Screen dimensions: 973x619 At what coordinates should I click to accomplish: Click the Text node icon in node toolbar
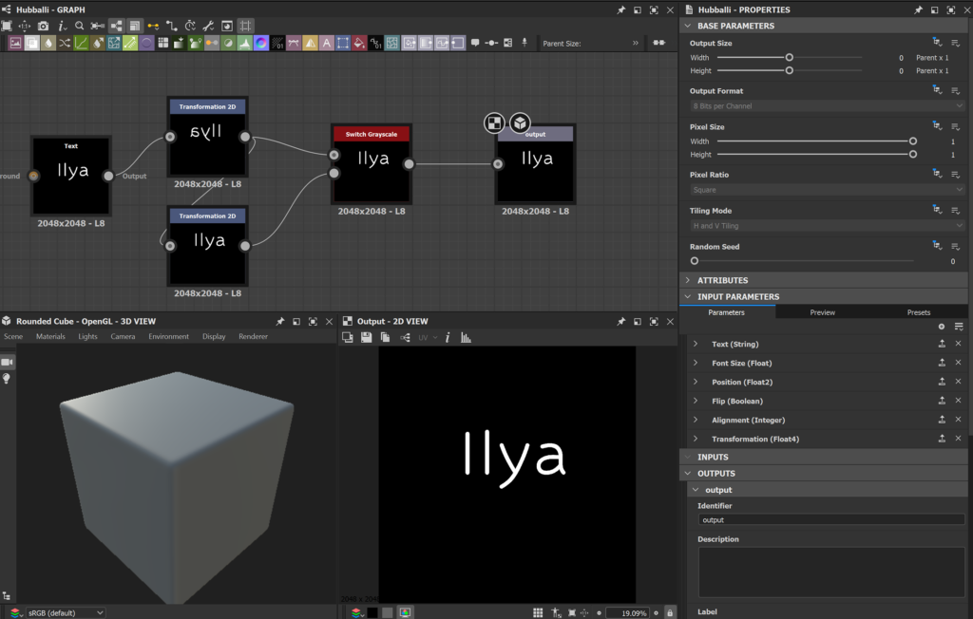click(326, 43)
